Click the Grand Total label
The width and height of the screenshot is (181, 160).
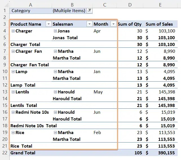(x=23, y=153)
